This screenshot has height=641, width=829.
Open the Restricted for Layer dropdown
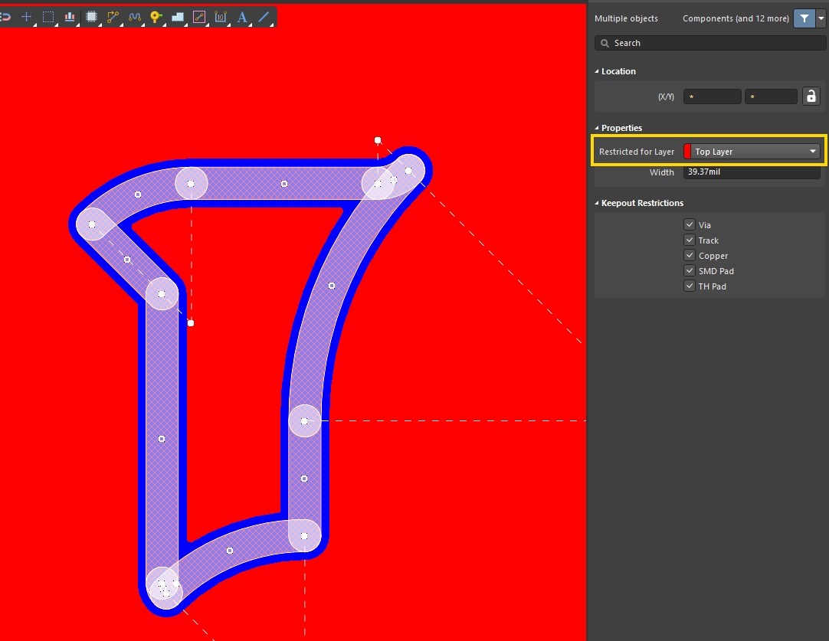click(813, 152)
